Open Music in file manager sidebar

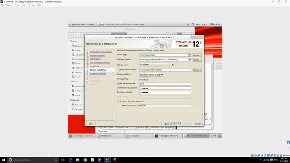pyautogui.click(x=76, y=63)
